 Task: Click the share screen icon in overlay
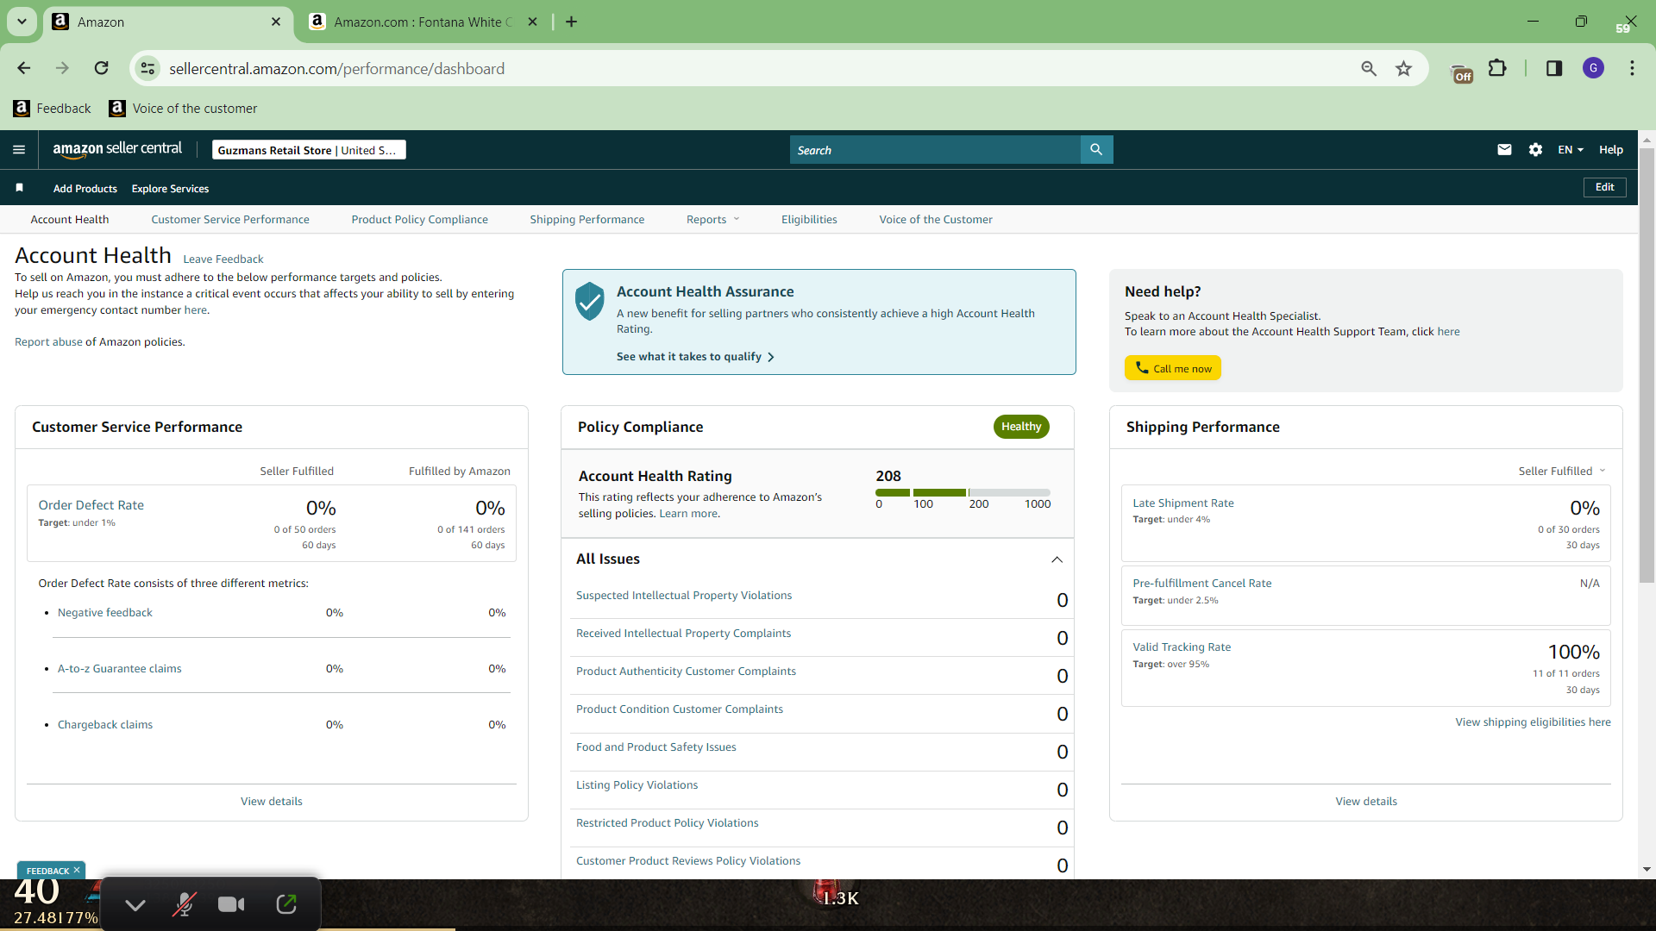pos(286,904)
